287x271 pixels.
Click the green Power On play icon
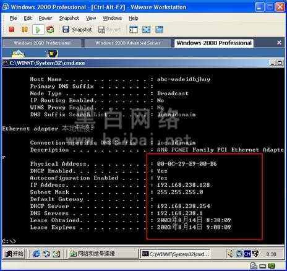38,30
